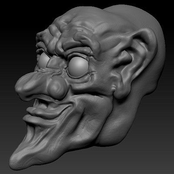Select the partially hidden far eyeball
Viewport: 174px width, 174px height.
[x=43, y=60]
